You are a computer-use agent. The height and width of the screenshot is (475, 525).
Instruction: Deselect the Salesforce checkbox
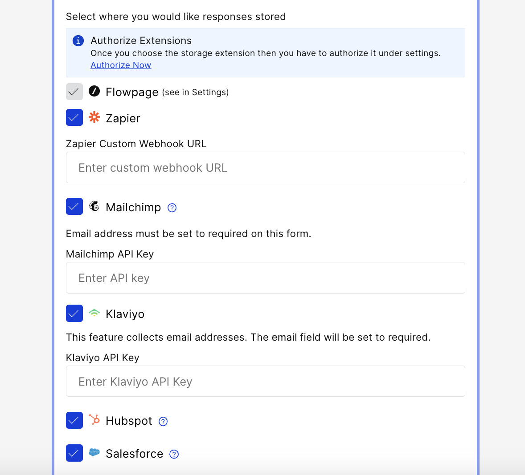(x=74, y=453)
